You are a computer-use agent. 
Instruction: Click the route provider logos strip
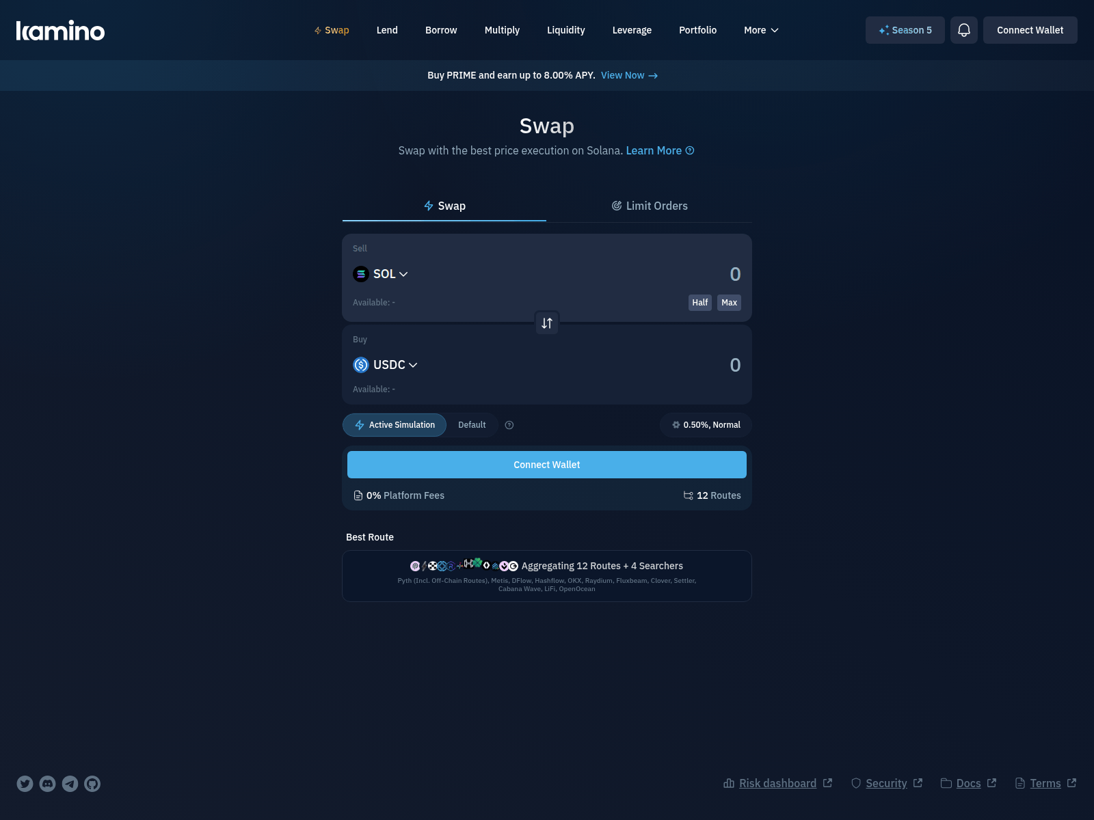tap(464, 565)
